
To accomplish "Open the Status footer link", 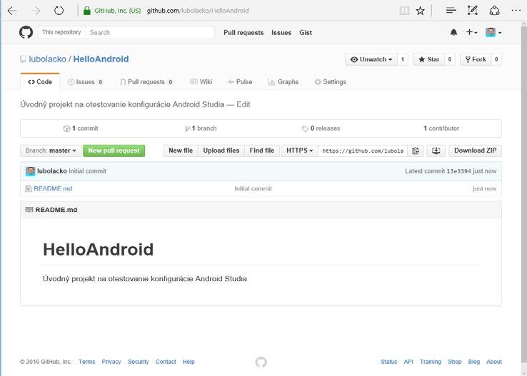I will pos(389,362).
